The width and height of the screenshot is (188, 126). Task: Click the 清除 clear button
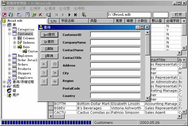pos(49,49)
